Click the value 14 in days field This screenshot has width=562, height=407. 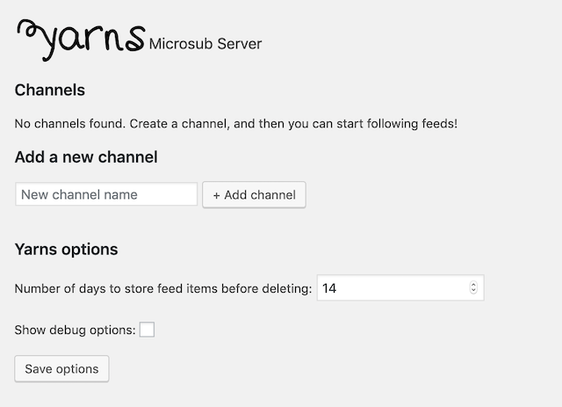329,288
